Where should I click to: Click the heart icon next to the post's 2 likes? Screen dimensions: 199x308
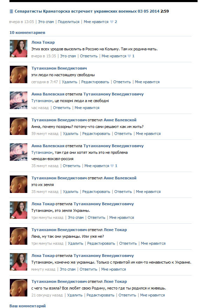point(112,22)
